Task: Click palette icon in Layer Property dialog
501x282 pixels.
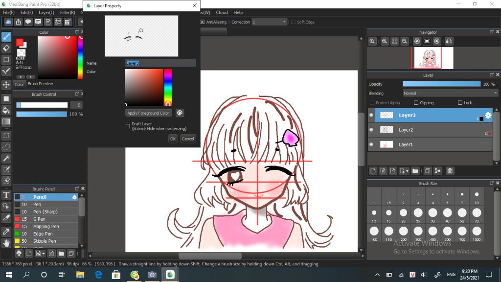Action: point(180,113)
